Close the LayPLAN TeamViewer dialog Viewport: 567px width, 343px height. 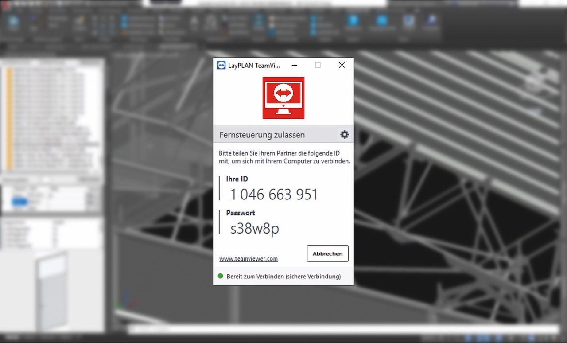342,65
